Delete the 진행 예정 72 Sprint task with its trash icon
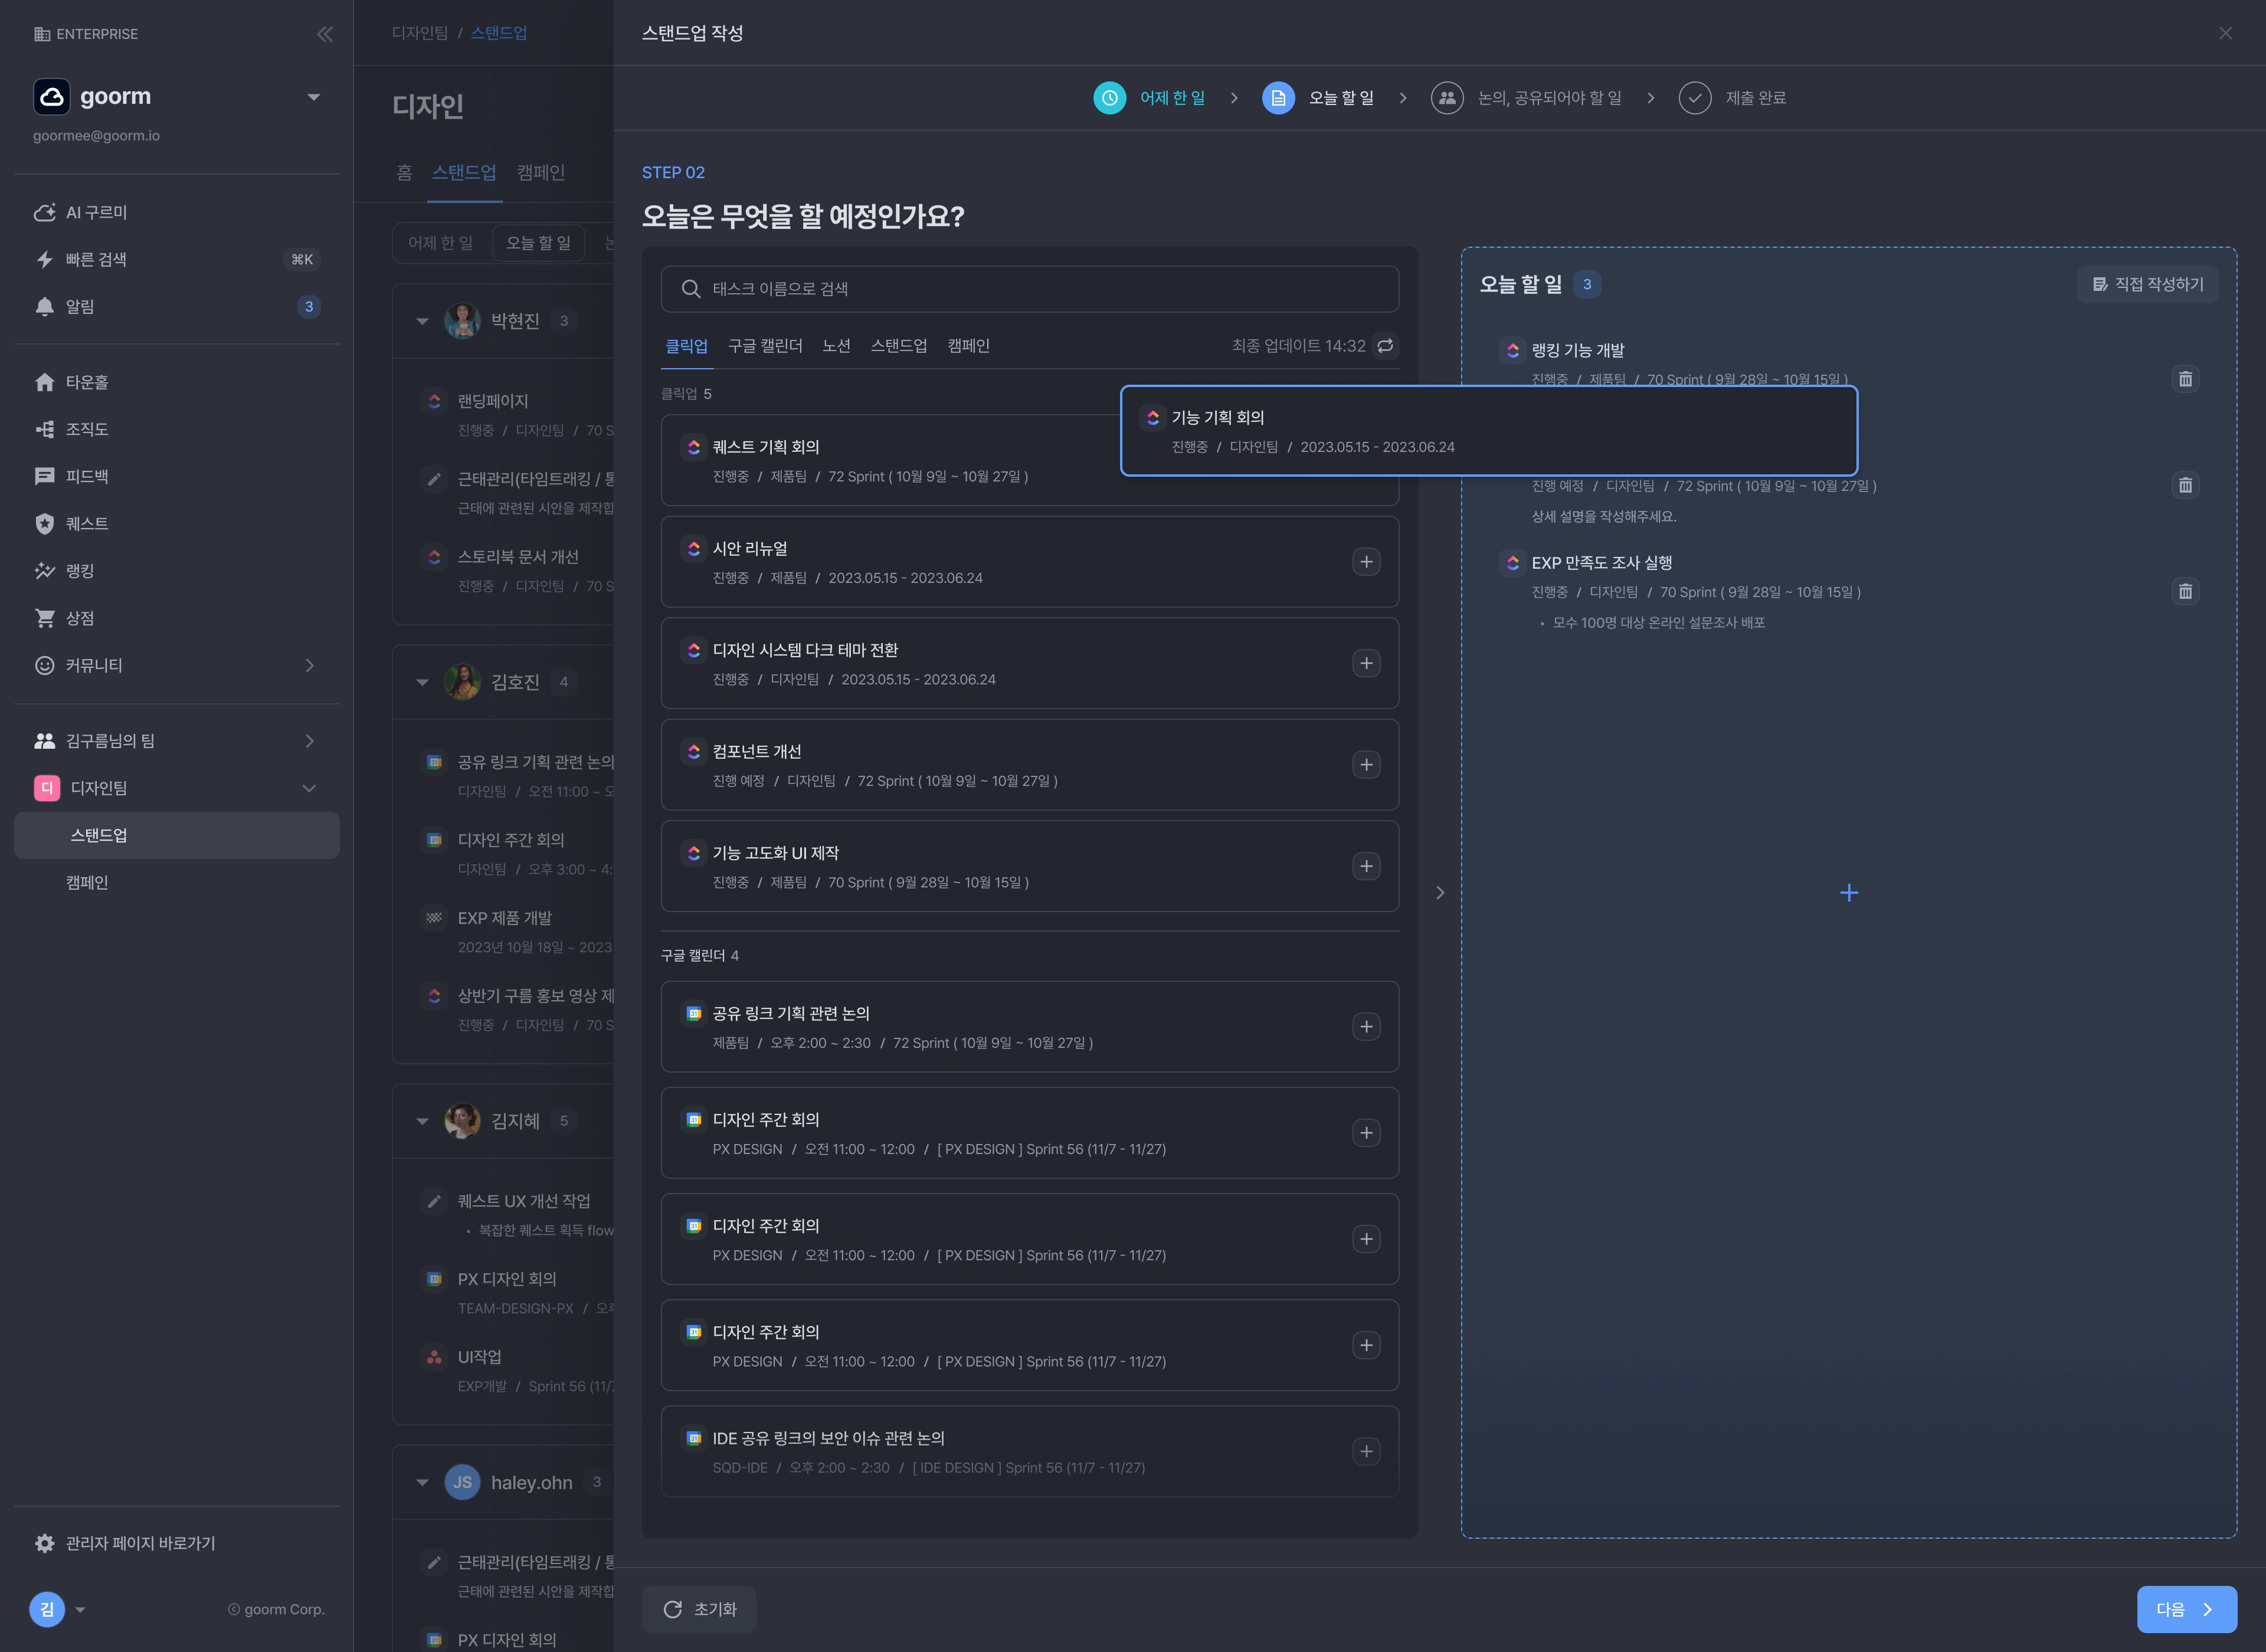2266x1652 pixels. 2185,485
